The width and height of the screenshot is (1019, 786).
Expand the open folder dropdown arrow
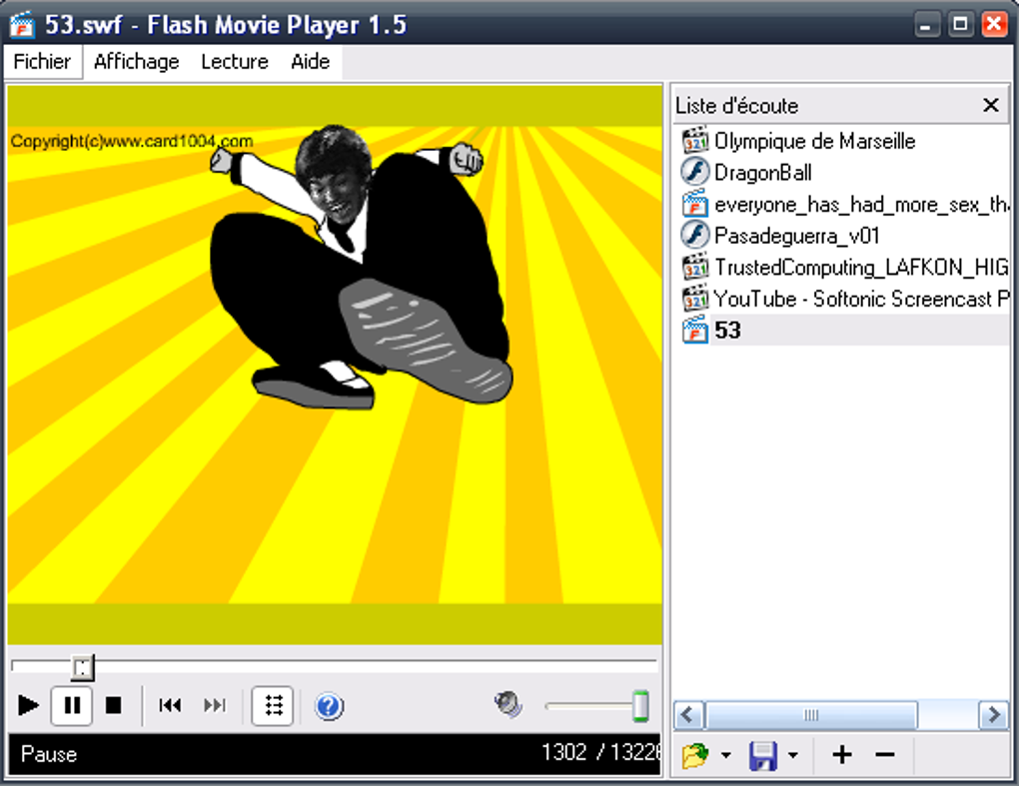pos(726,755)
